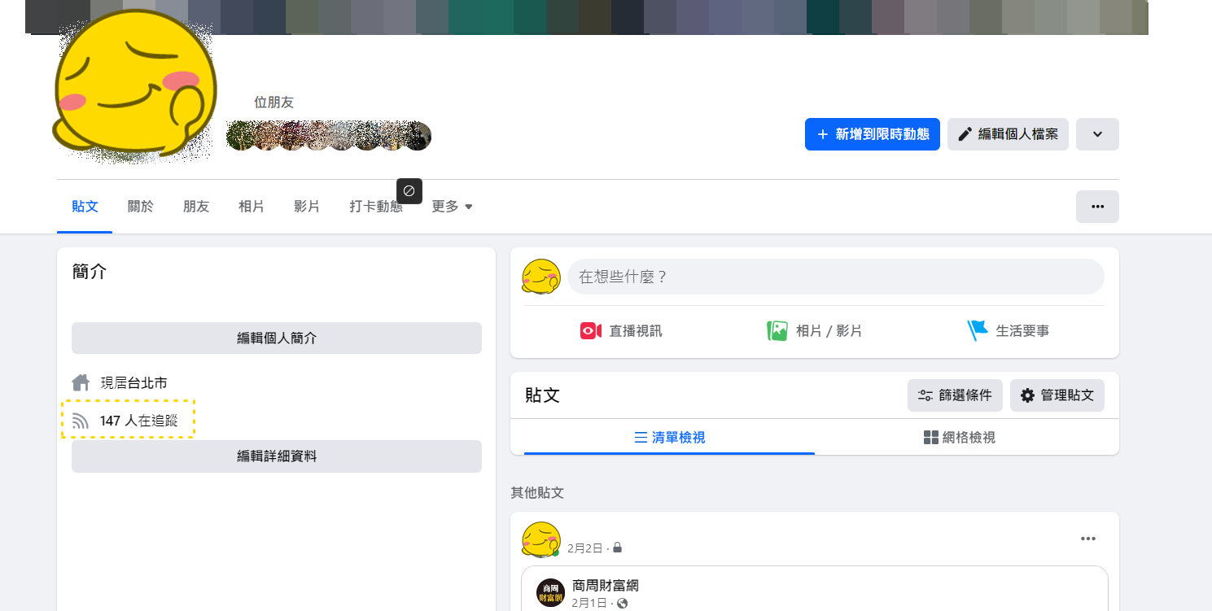Open the 打卡動態 tab
Image resolution: width=1212 pixels, height=611 pixels.
point(376,207)
